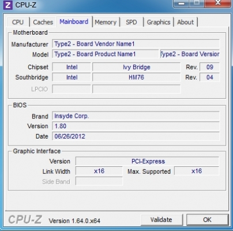Select the PCI-Express version field
Screen dimensions: 233x231
[x=147, y=161]
